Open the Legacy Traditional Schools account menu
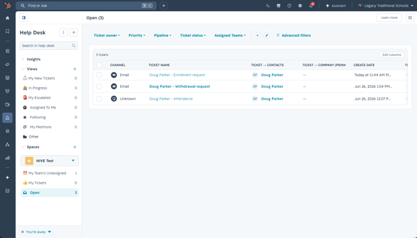417x238 pixels. coord(386,6)
